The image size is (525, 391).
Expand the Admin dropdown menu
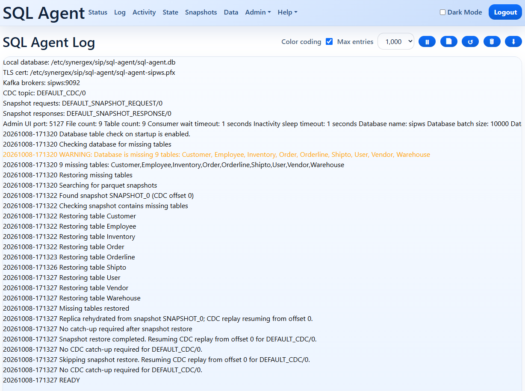click(258, 12)
